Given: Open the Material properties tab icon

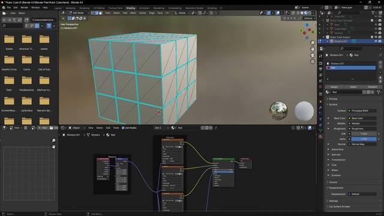Looking at the screenshot, I should click(x=320, y=137).
